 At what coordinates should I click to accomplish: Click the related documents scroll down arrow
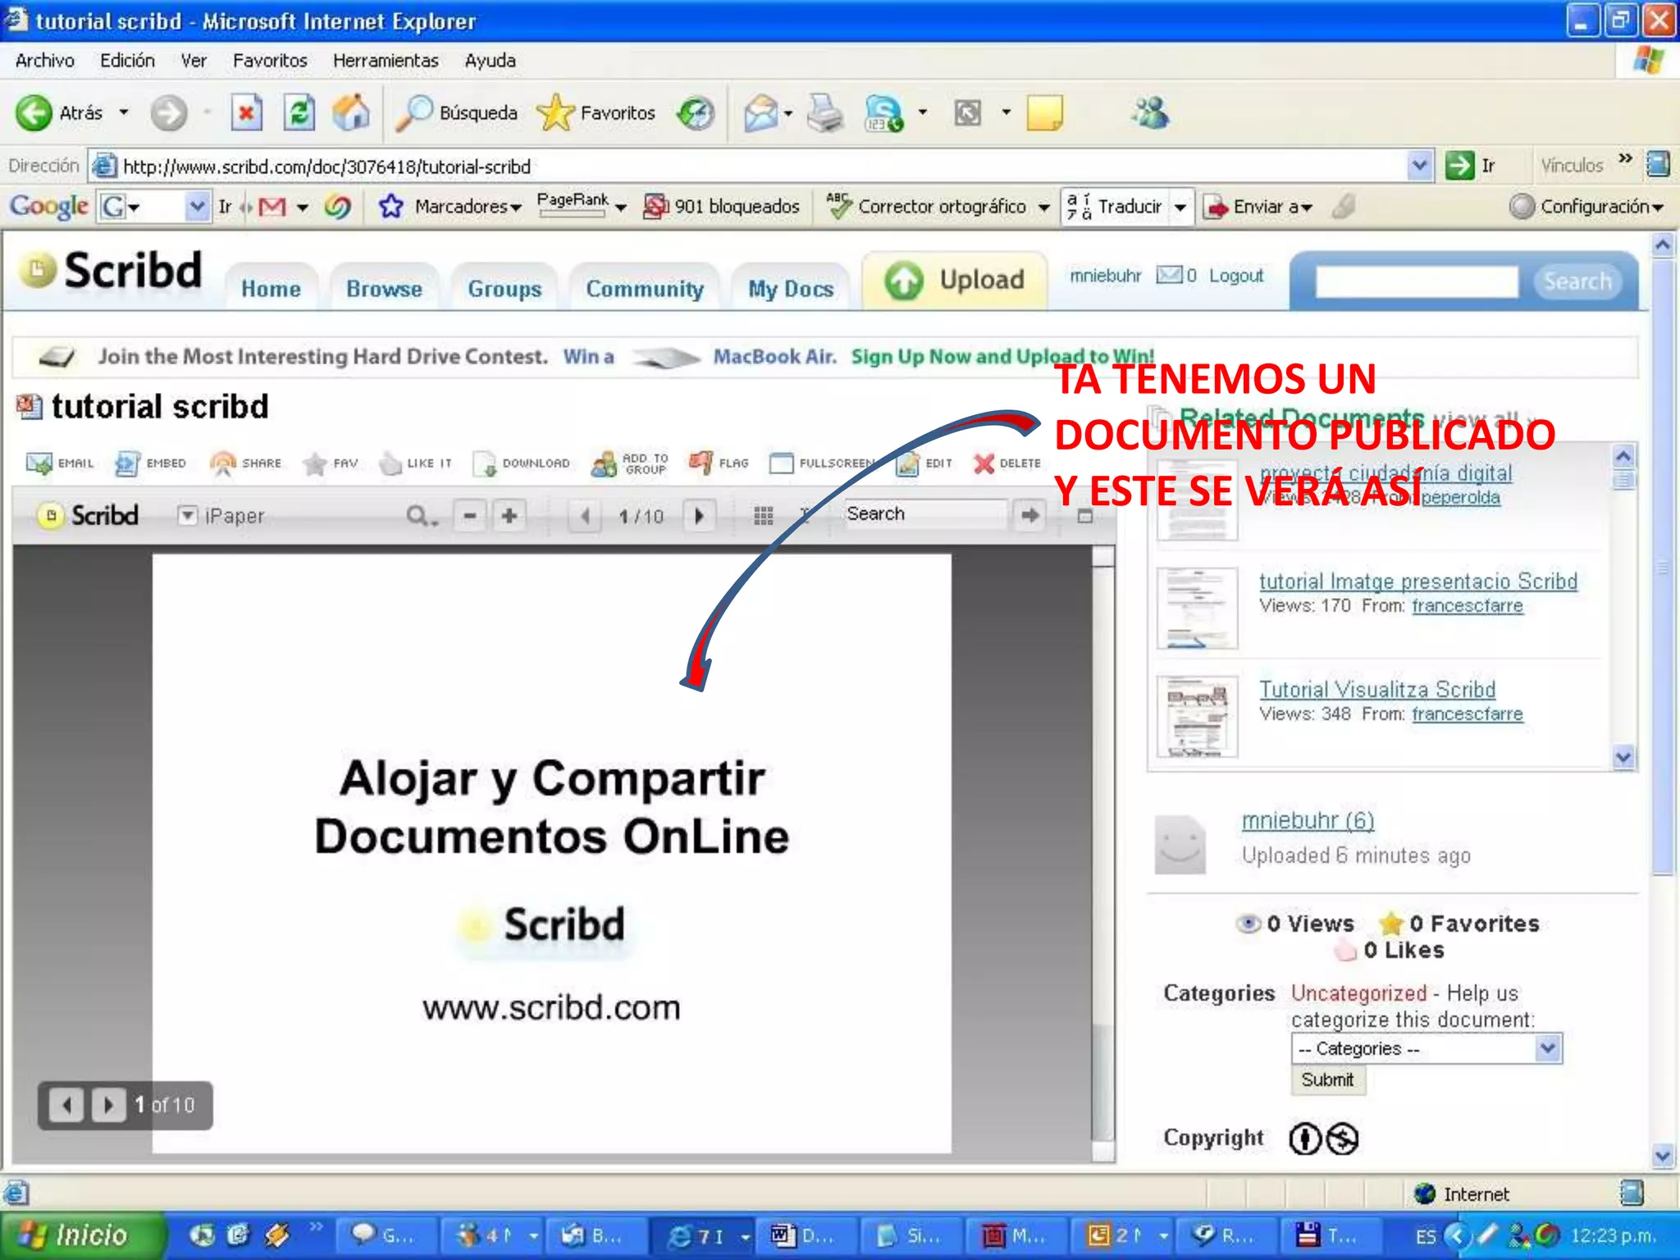1623,757
